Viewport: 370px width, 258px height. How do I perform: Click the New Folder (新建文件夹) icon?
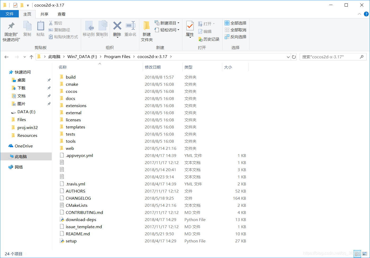pyautogui.click(x=147, y=26)
